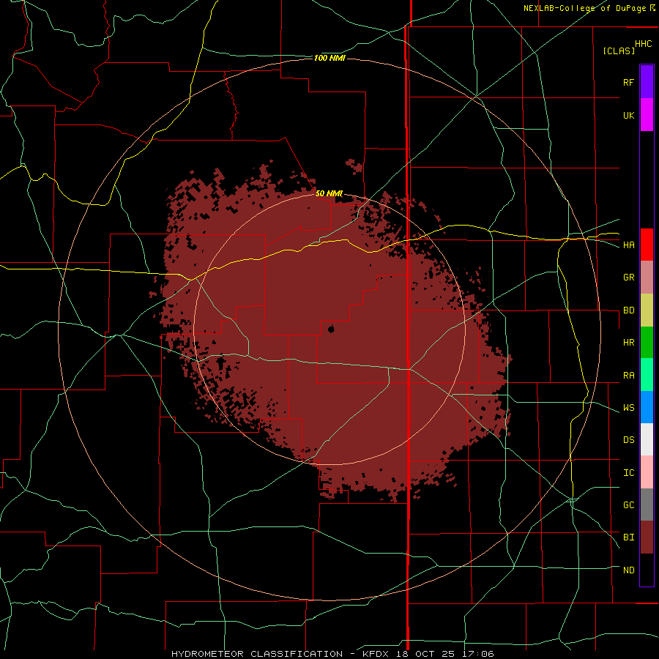Click the black radar site dot
Image resolution: width=659 pixels, height=659 pixels.
point(331,329)
